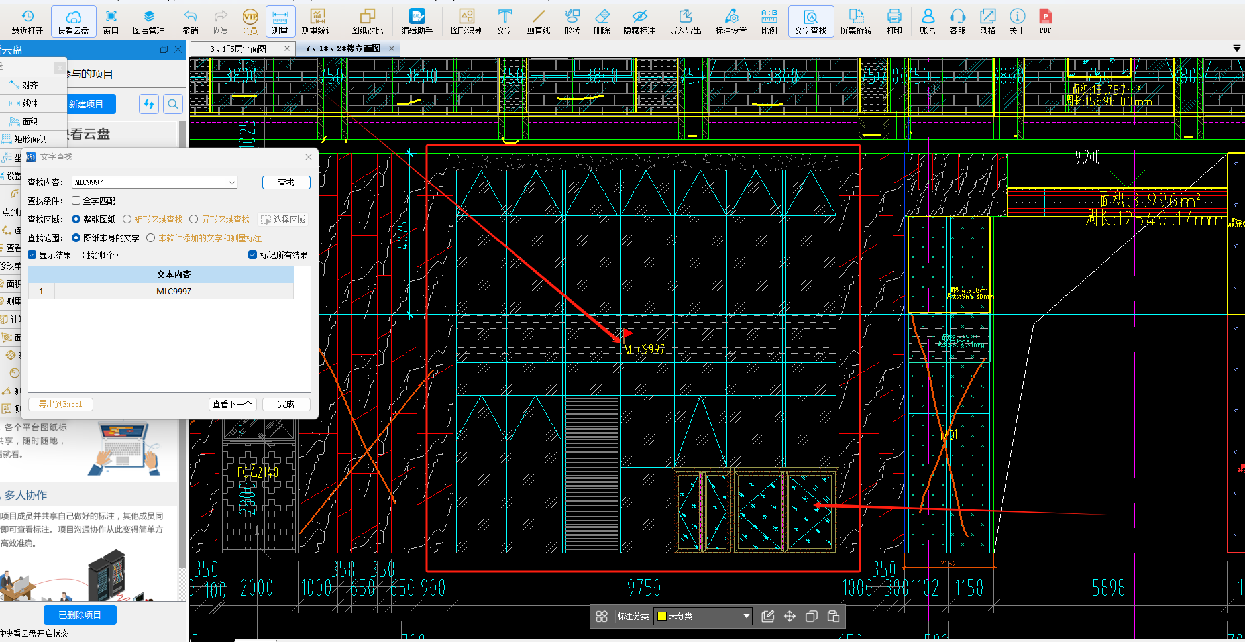
Task: Close the 7、1#、2#楼立面图 tab
Action: click(392, 48)
